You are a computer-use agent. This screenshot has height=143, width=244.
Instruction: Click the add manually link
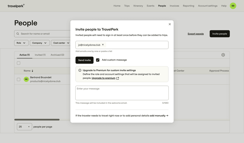coord(159,116)
